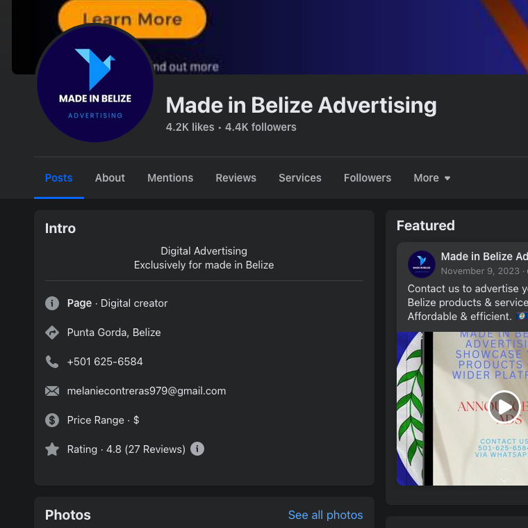Click the directions icon beside Punta Gorda

tap(52, 333)
